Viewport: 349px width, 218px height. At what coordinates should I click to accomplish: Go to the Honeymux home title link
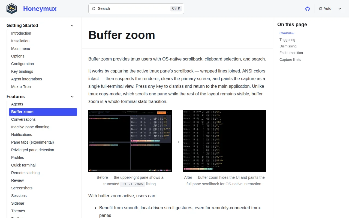(40, 9)
